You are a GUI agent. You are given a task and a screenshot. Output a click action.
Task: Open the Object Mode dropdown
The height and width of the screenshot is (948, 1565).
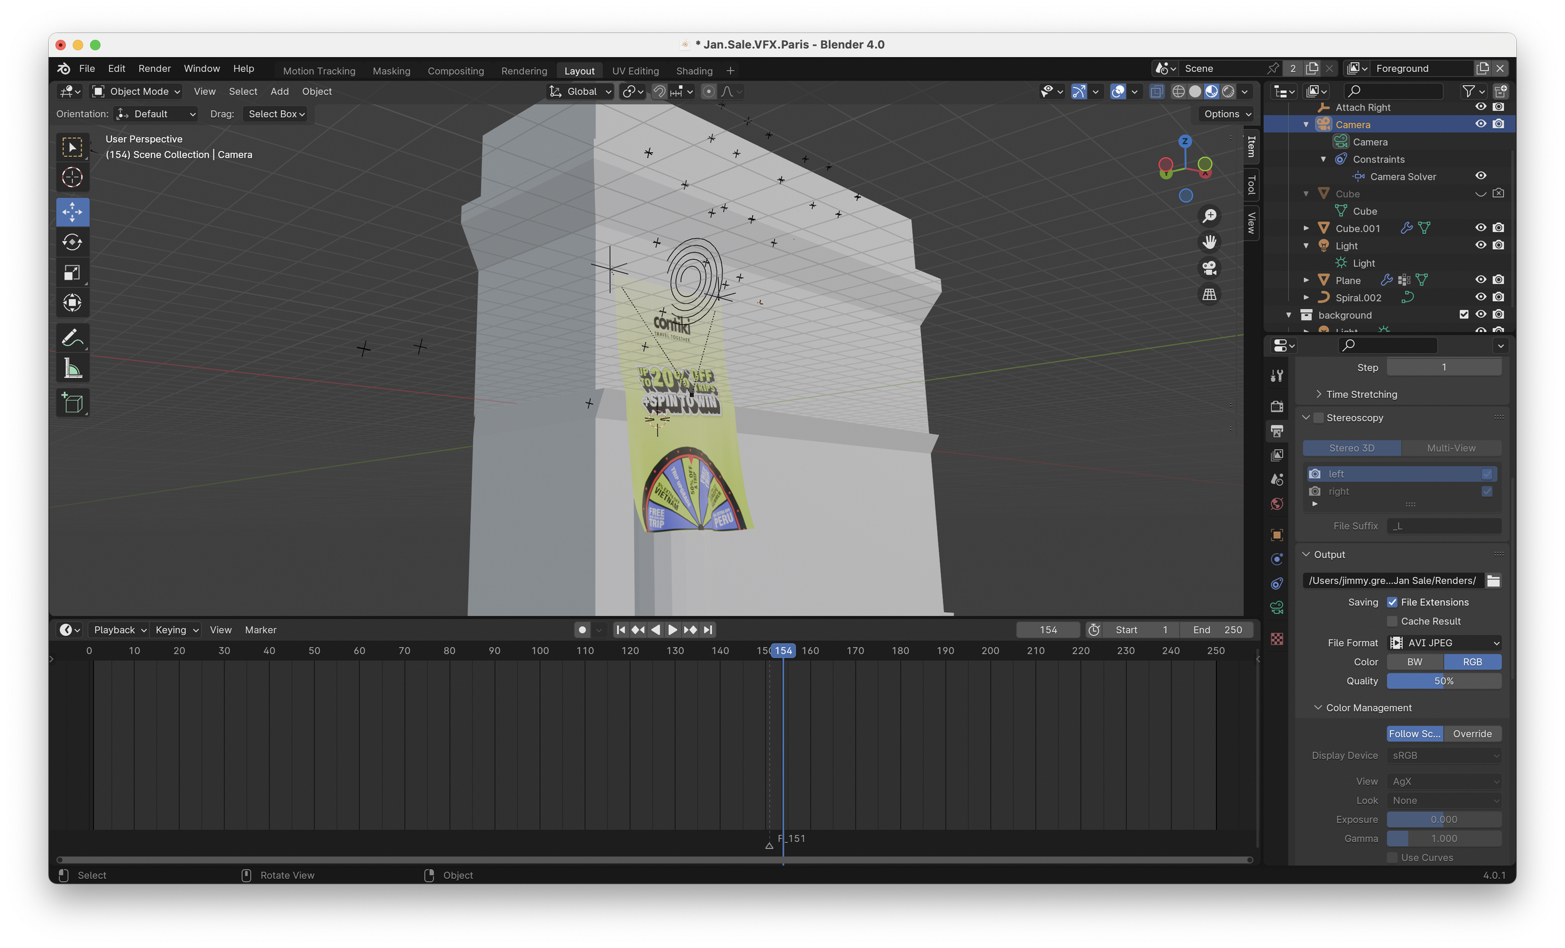tap(136, 91)
